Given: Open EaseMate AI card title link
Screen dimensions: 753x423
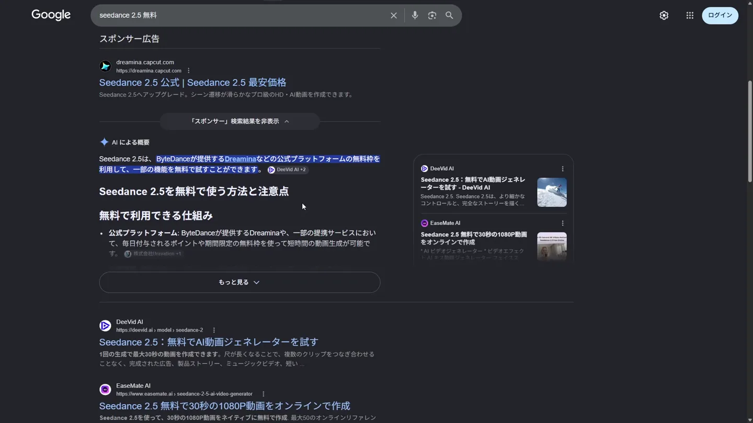Looking at the screenshot, I should pyautogui.click(x=474, y=238).
